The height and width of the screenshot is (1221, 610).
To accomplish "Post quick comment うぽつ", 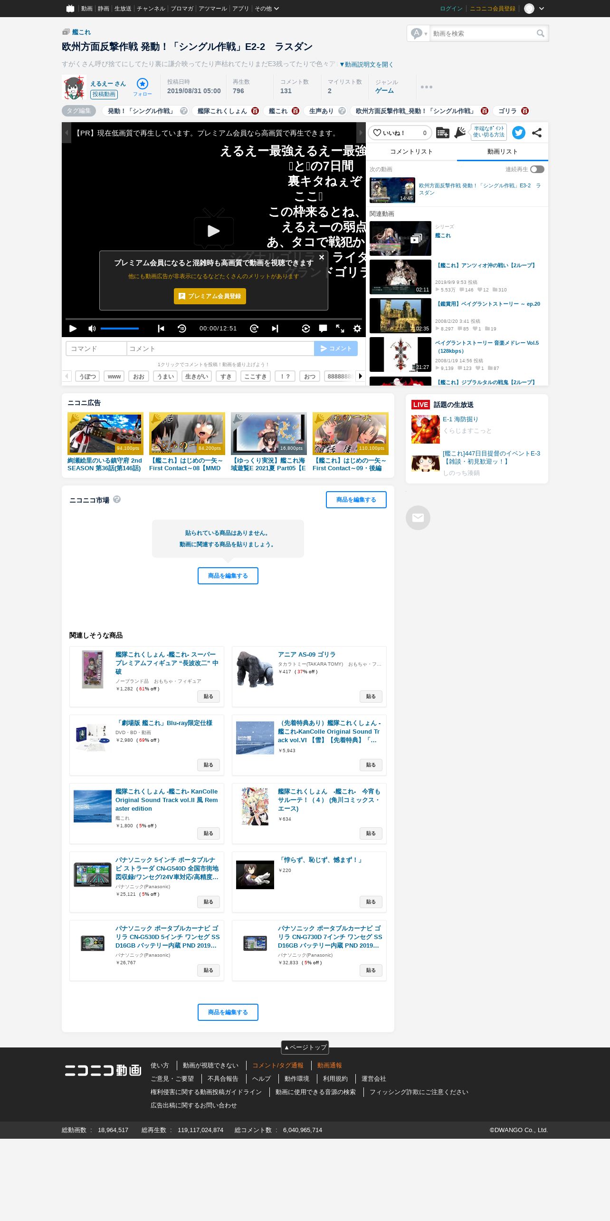I will click(87, 376).
